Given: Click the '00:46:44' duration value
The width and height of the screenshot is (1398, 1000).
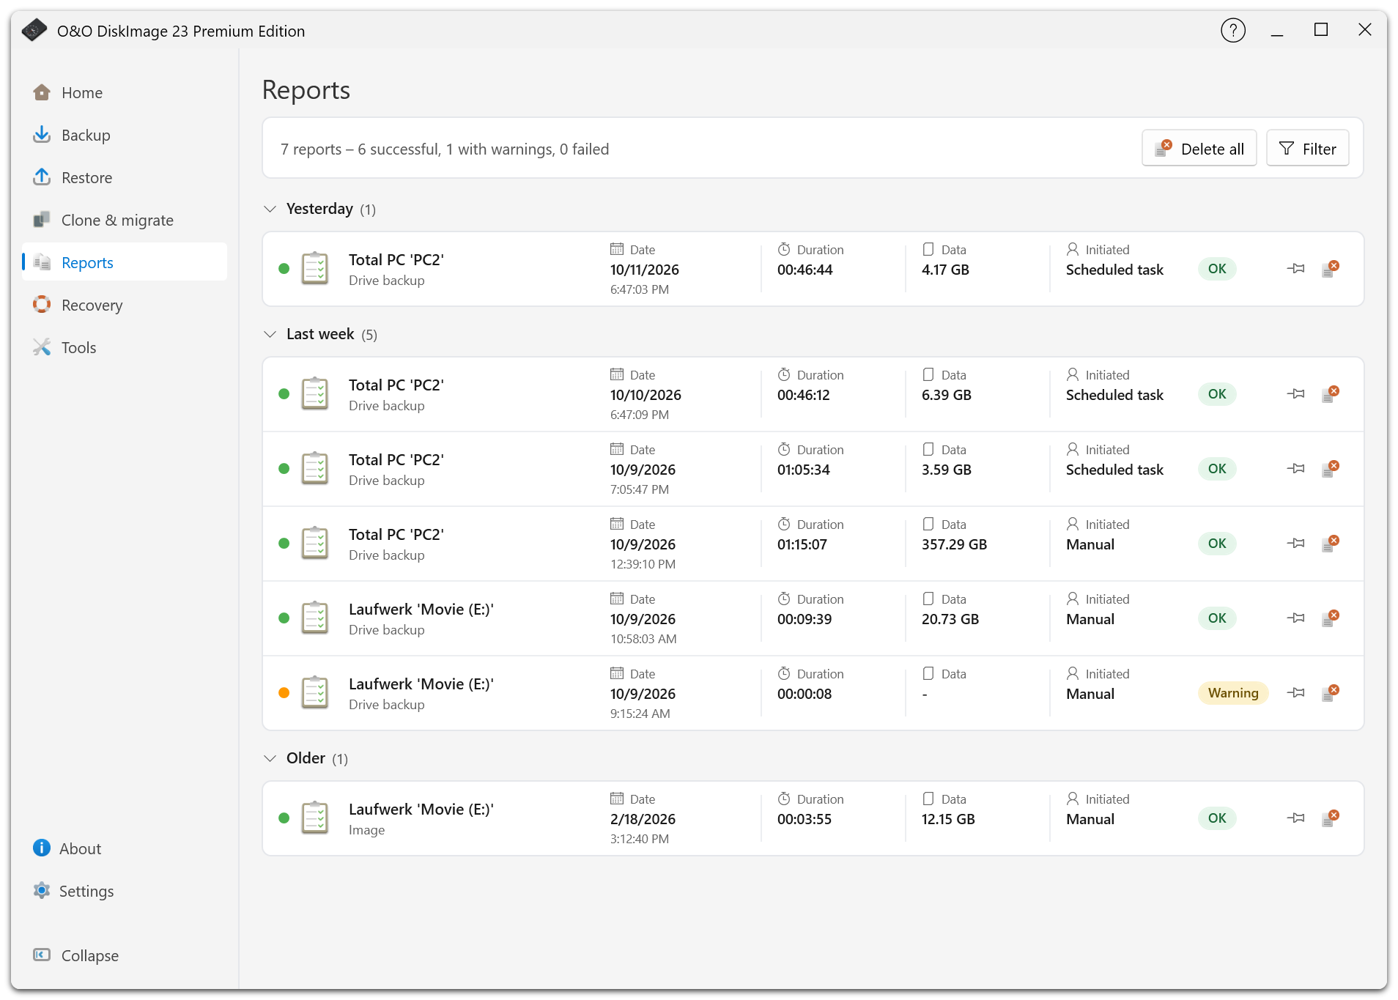Looking at the screenshot, I should click(x=805, y=270).
